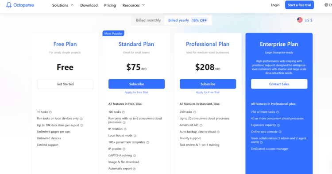Click the Standard Plan heading

click(136, 44)
